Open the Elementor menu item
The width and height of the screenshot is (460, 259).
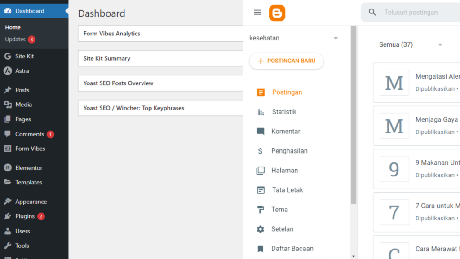[29, 168]
